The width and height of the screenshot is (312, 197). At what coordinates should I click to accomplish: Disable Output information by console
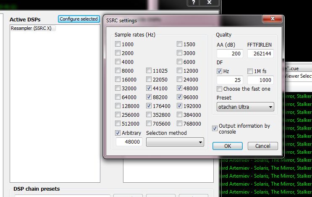pyautogui.click(x=215, y=128)
